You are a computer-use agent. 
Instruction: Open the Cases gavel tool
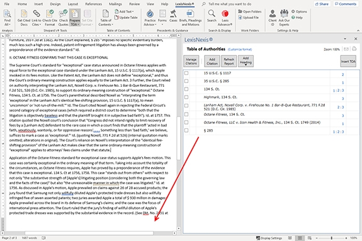point(173,16)
